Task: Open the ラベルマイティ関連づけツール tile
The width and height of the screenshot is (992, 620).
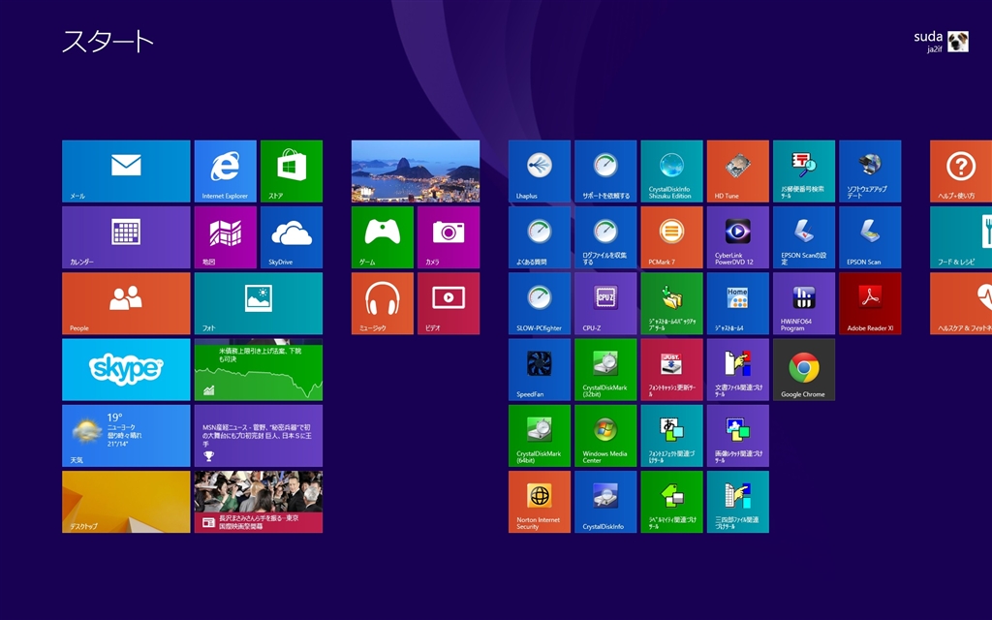Action: (672, 502)
